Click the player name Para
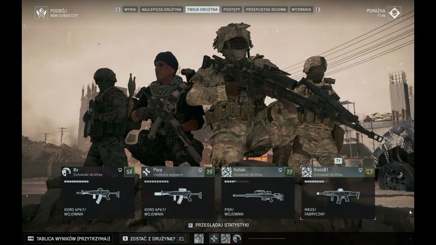Image resolution: width=436 pixels, height=245 pixels. 158,170
